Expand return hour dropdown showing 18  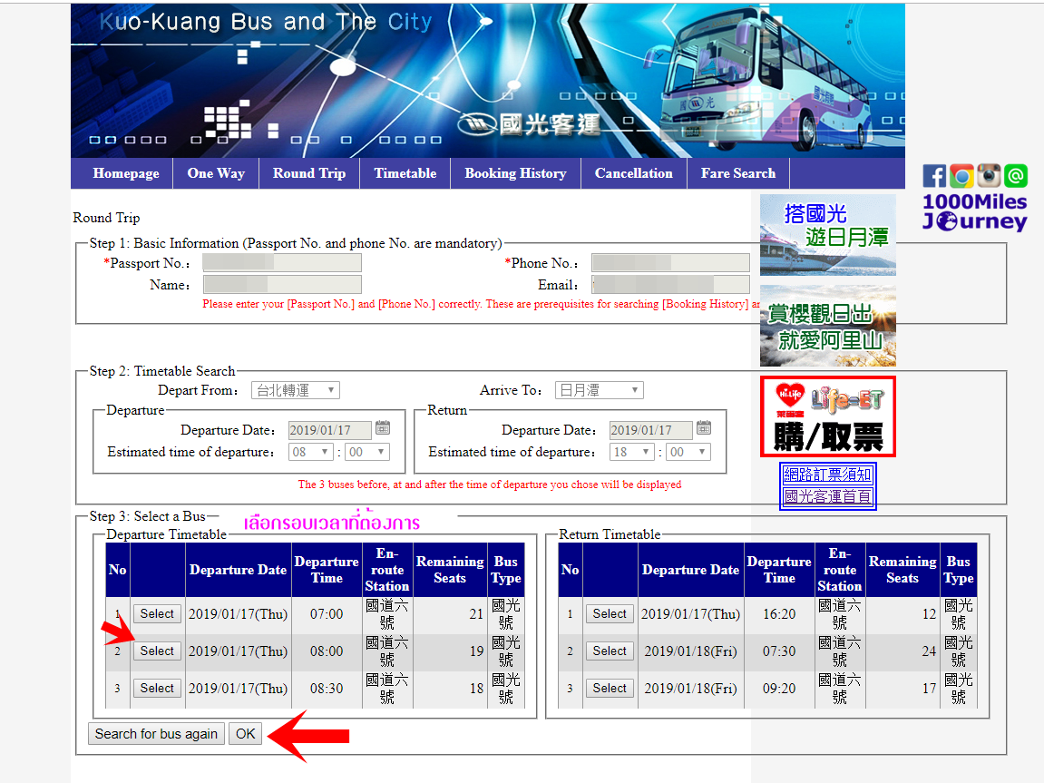[632, 452]
